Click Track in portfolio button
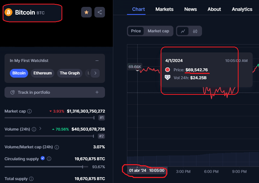Viewport: 259px width, 183px height. coord(55,92)
